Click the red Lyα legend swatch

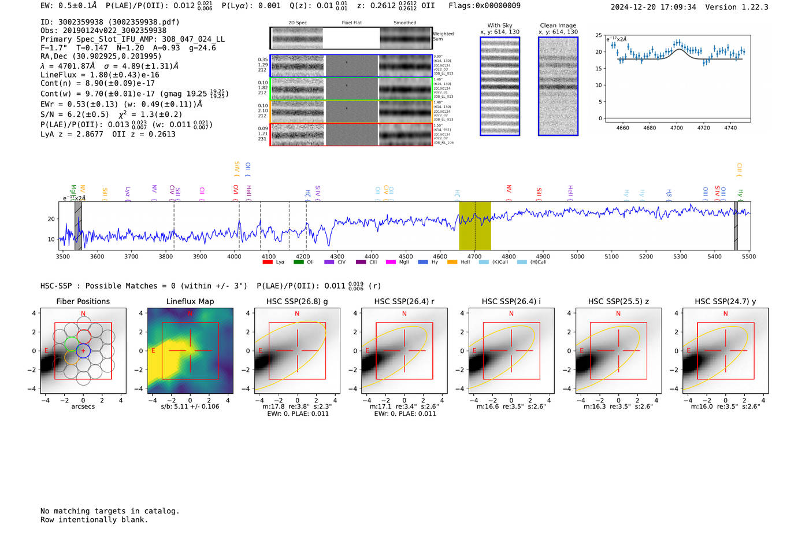click(x=268, y=262)
